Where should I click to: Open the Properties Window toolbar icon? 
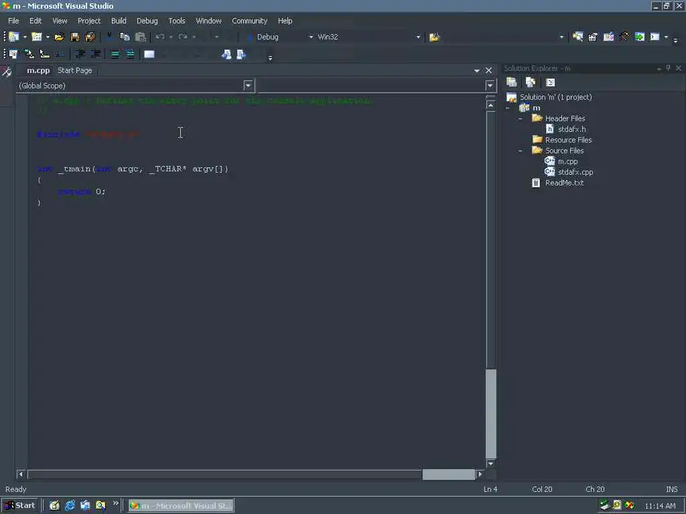(x=593, y=37)
